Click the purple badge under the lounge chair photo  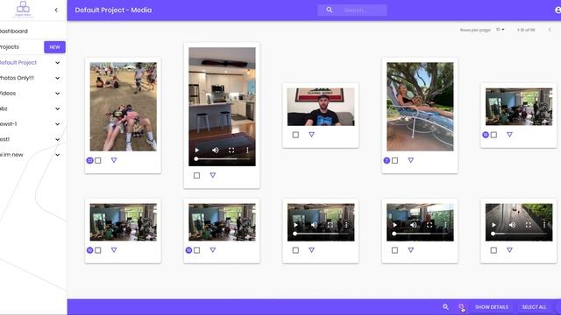[x=387, y=161]
